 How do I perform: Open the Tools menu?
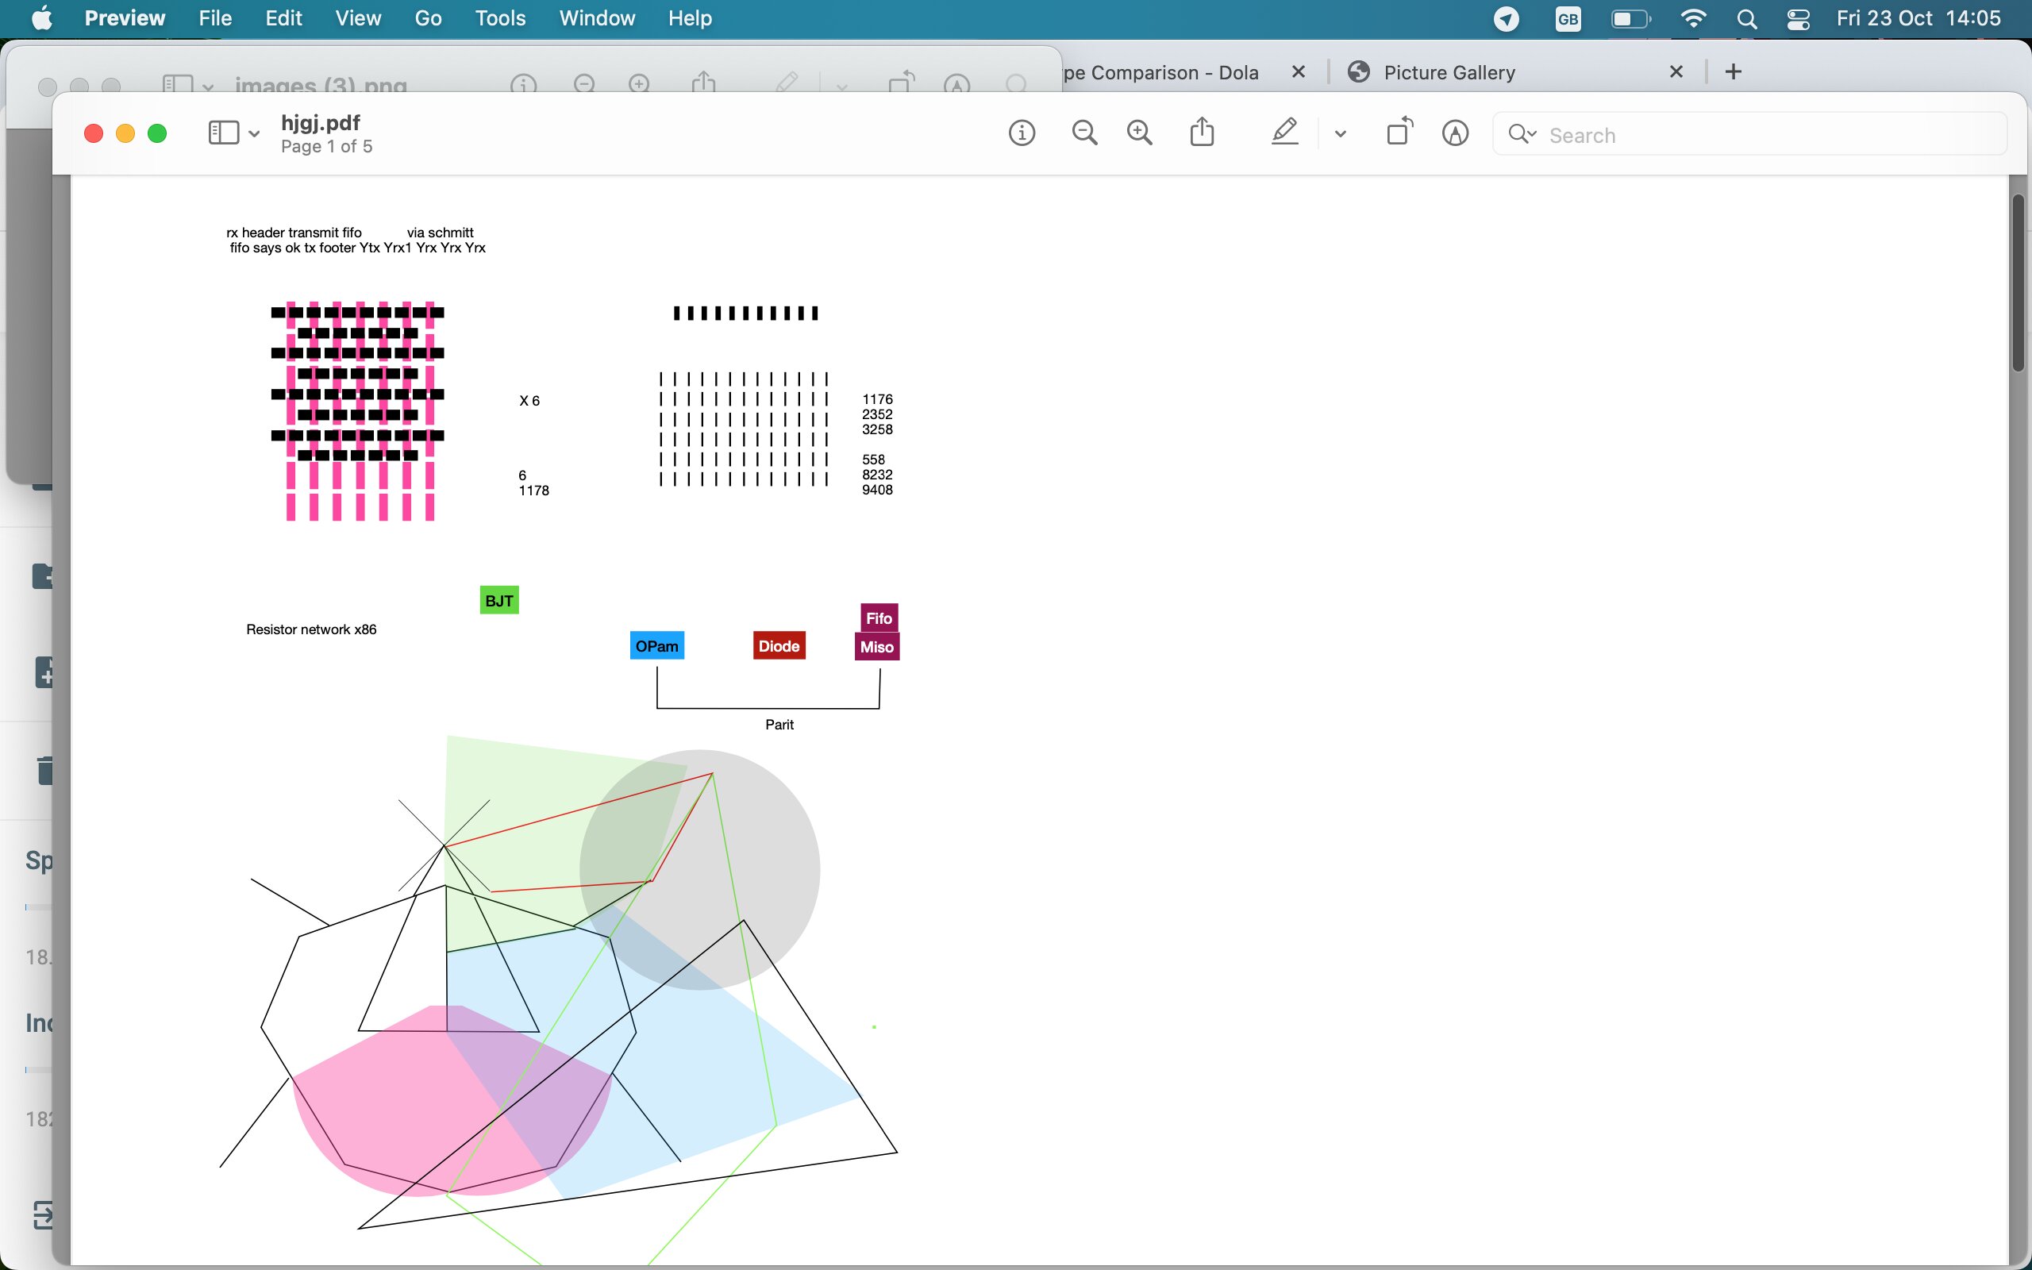(x=500, y=18)
